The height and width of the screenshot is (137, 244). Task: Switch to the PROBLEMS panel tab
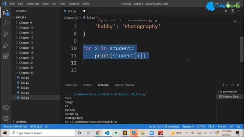[71, 85]
